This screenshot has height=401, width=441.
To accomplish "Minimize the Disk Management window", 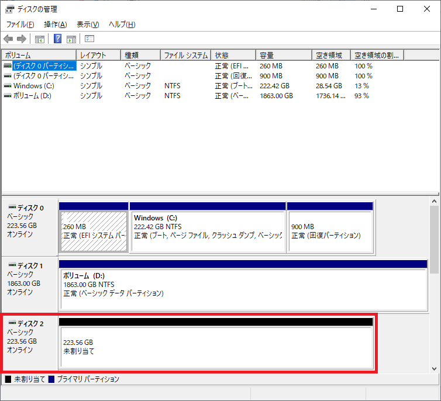I will (x=374, y=9).
